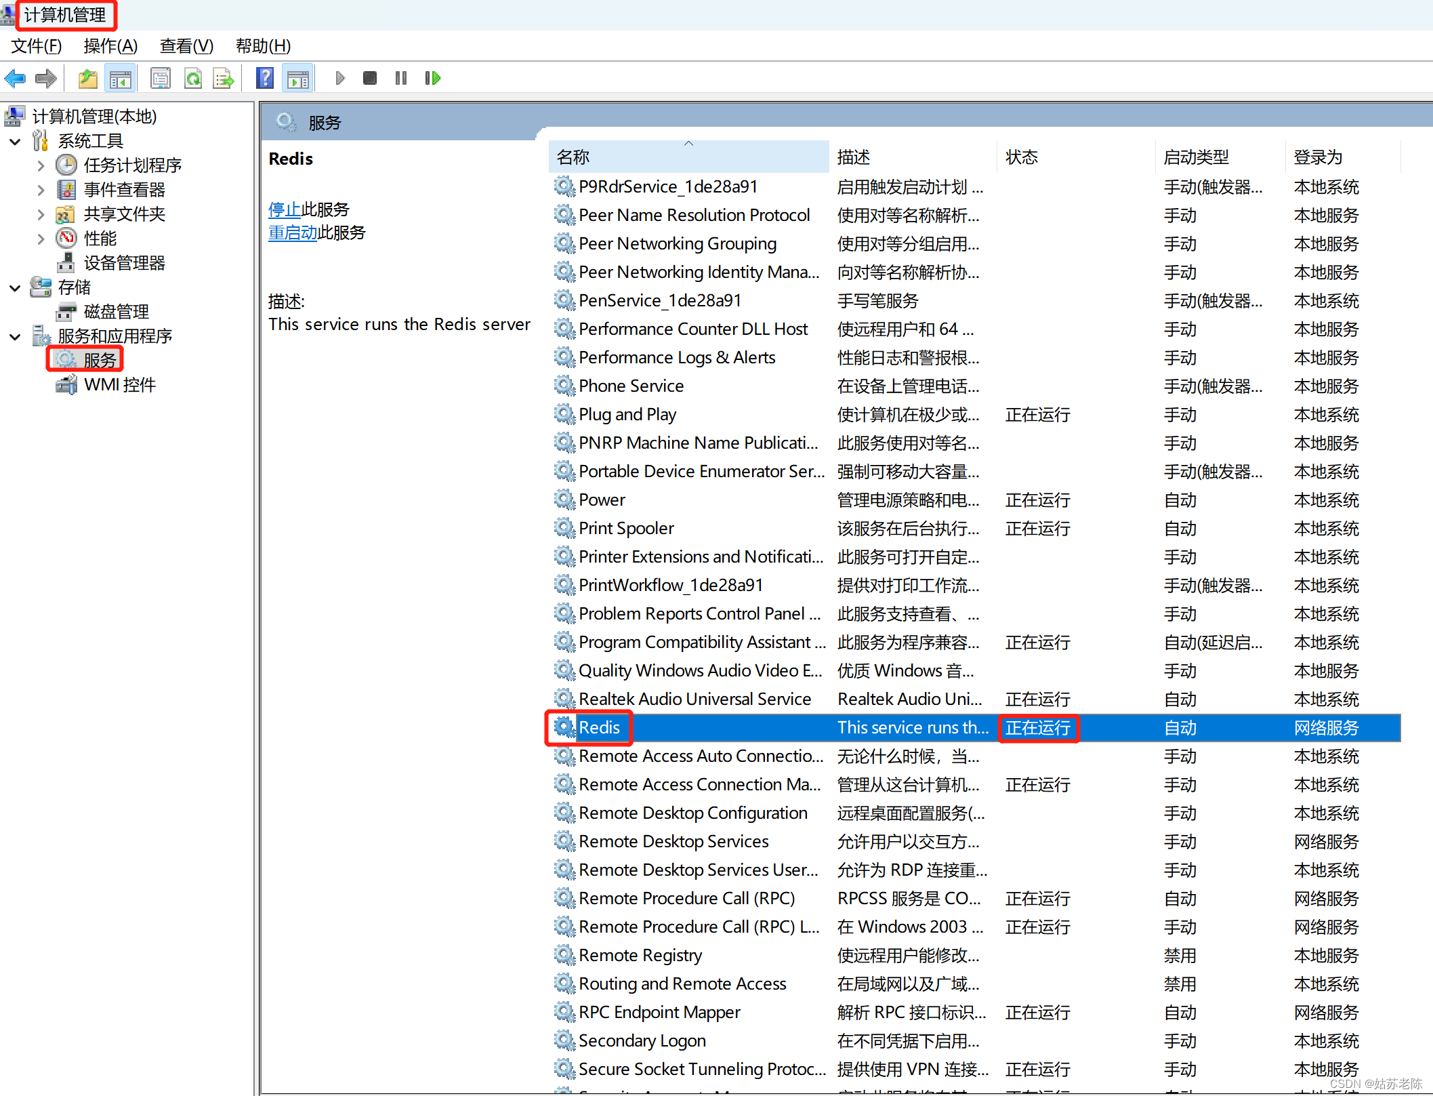Click the Back arrow toolbar icon
Viewport: 1433px width, 1096px height.
[x=15, y=79]
